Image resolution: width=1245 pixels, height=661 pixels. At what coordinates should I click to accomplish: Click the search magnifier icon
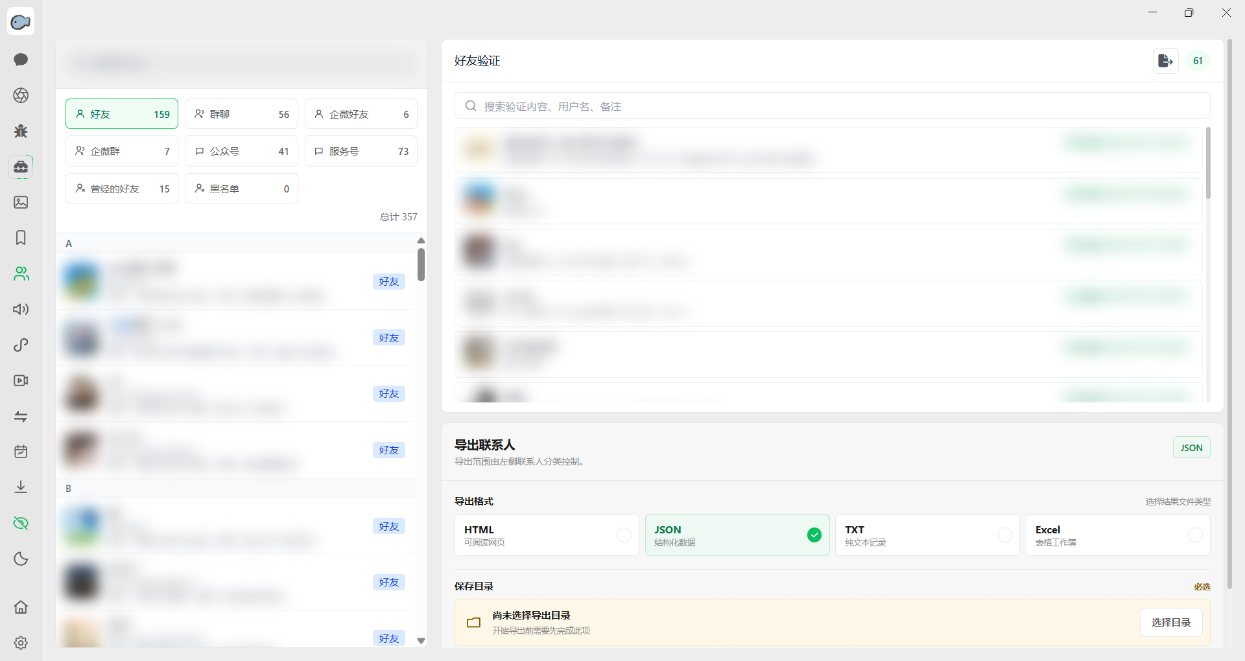[x=471, y=106]
